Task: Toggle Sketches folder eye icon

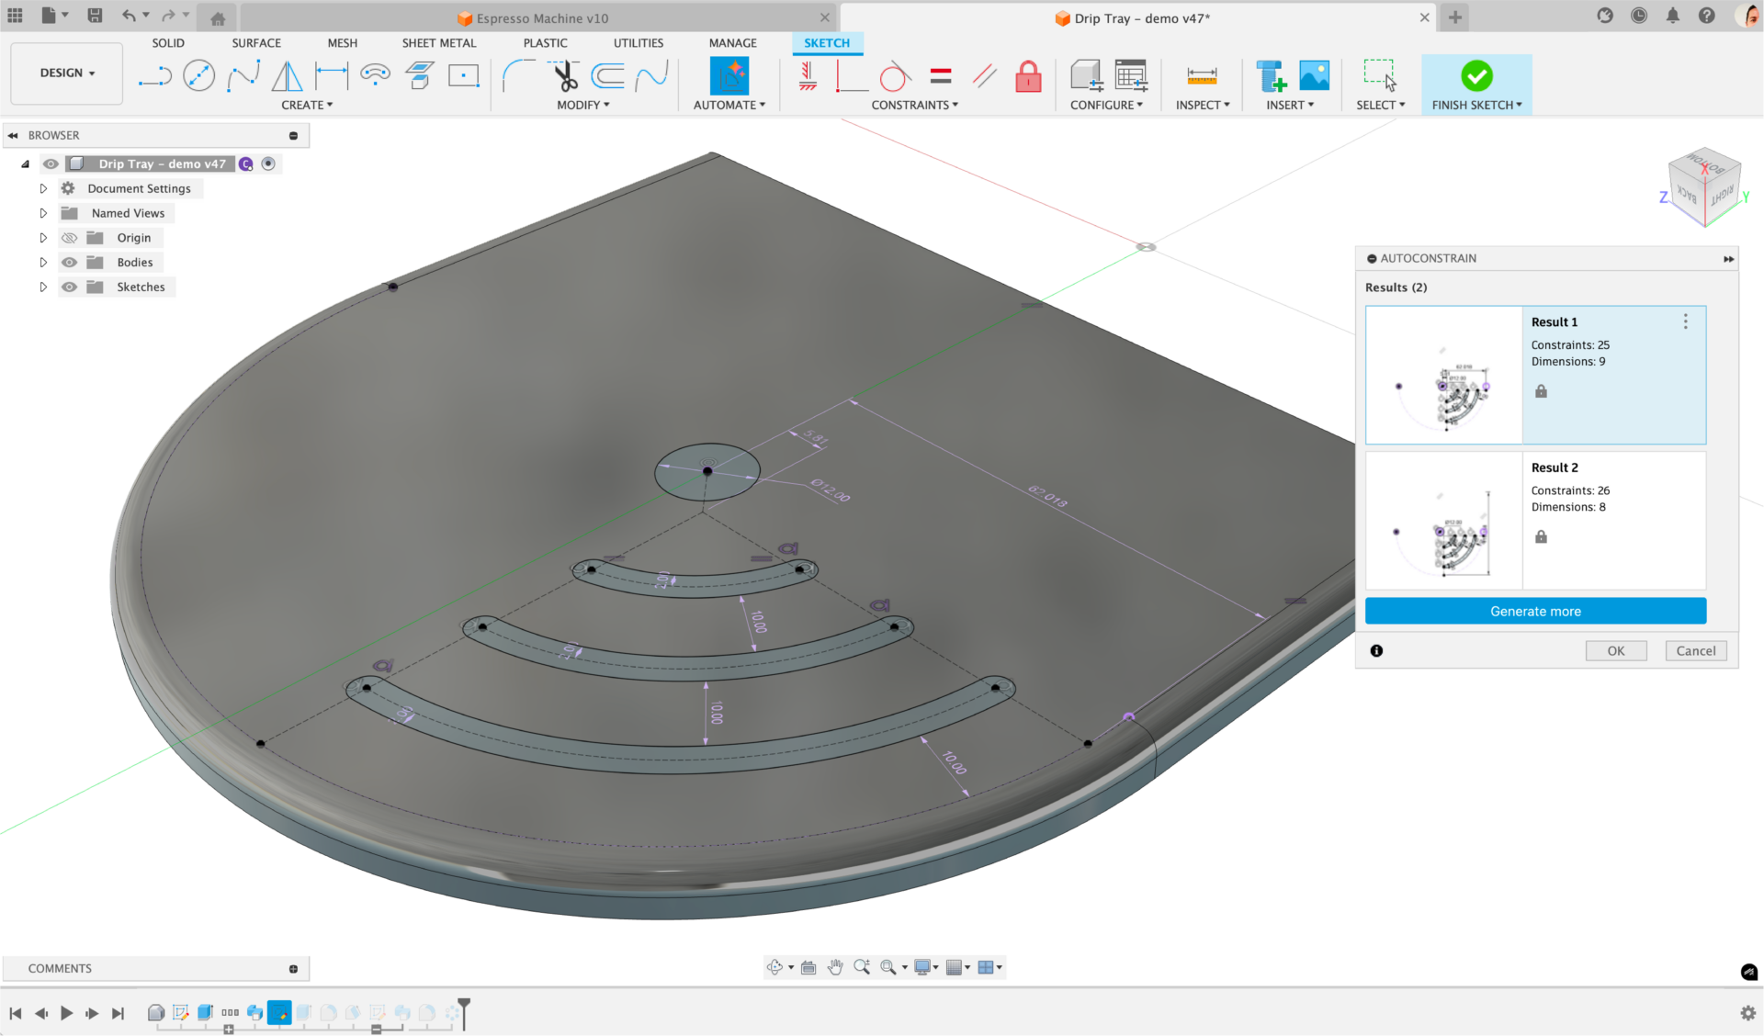Action: point(69,287)
